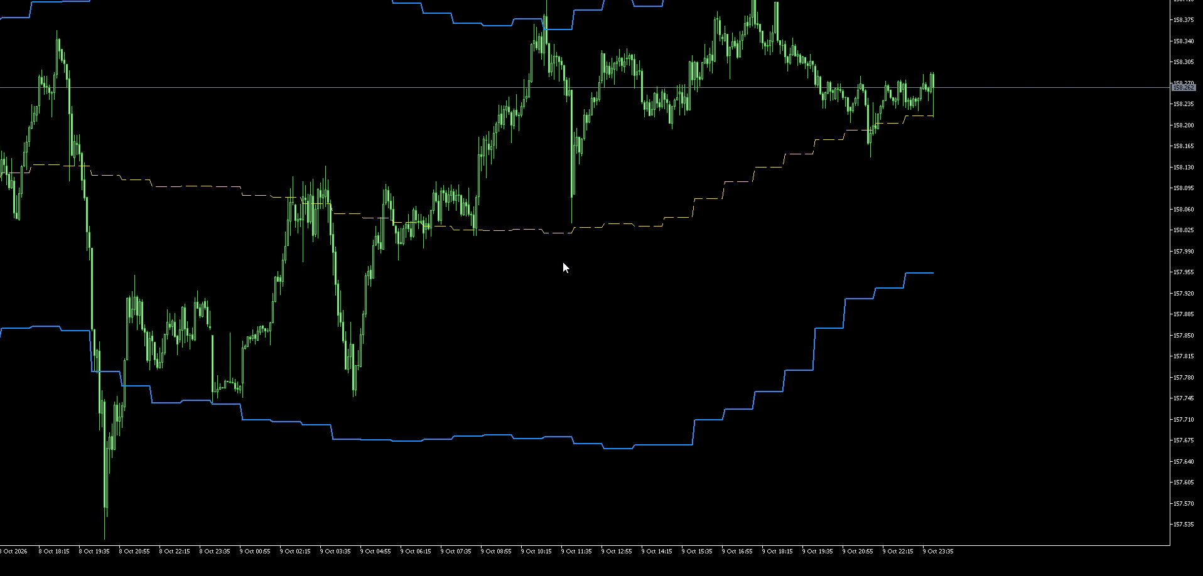Click the 9 Oct 03:35 time label
The height and width of the screenshot is (576, 1203).
[x=335, y=552]
